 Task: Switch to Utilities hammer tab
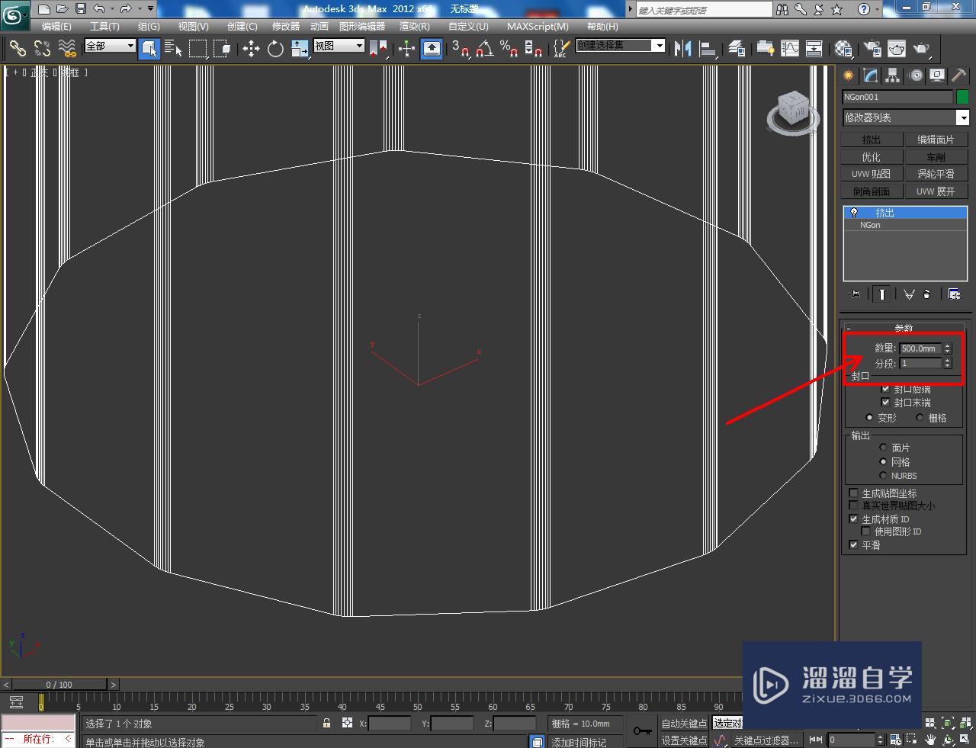pos(959,75)
